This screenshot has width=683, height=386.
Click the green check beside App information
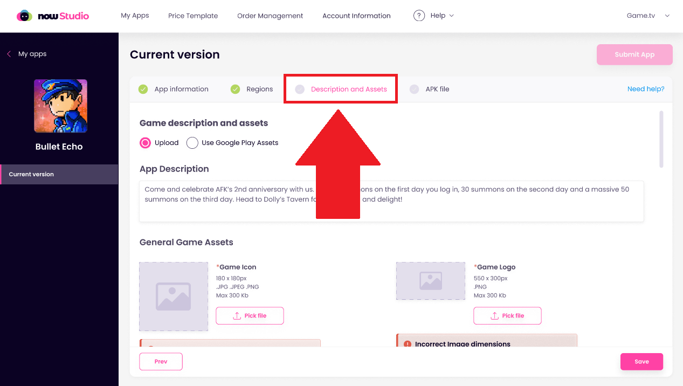(x=143, y=89)
